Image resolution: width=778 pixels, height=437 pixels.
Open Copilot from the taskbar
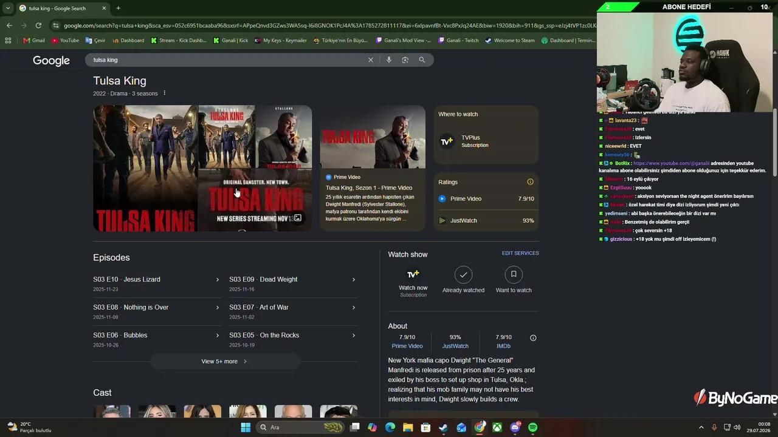[373, 427]
